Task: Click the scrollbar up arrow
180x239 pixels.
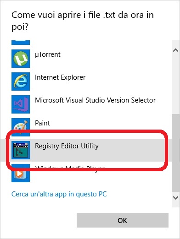Action: (175, 50)
